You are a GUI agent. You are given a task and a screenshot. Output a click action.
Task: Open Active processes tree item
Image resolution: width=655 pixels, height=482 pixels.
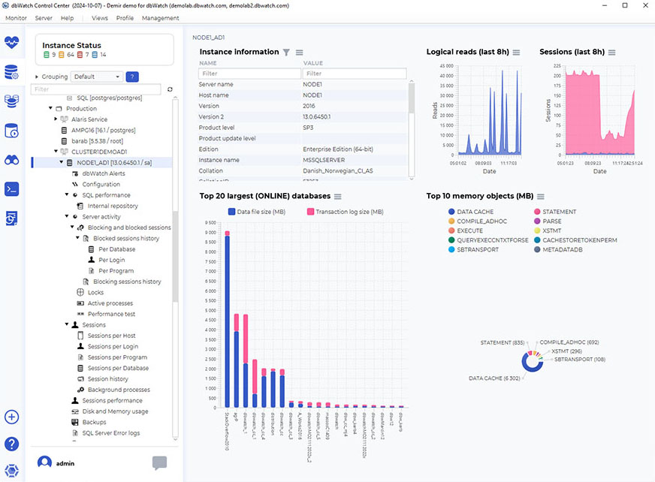point(110,303)
